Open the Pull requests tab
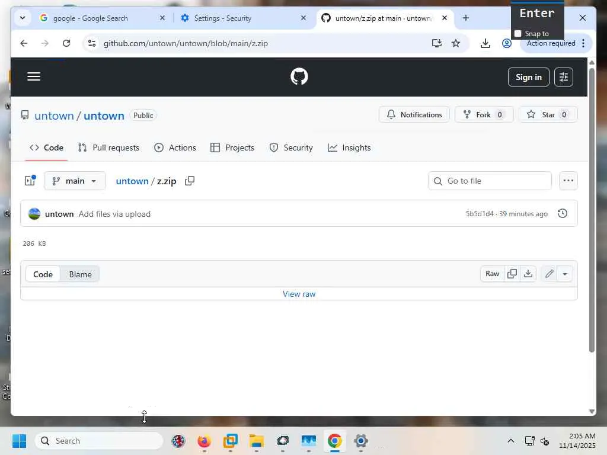Viewport: 607px width, 455px height. click(x=108, y=148)
